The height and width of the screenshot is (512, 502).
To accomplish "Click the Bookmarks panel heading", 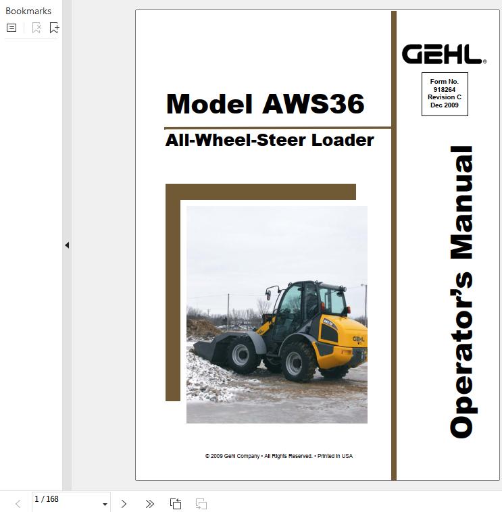I will tap(28, 11).
